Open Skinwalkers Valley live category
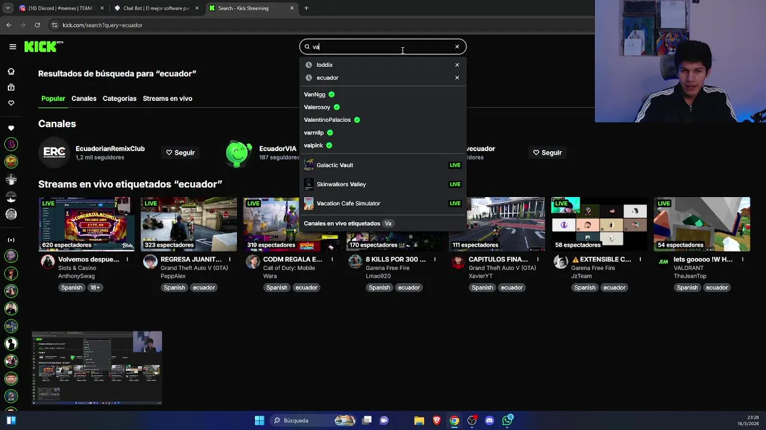The image size is (766, 430). [x=382, y=185]
